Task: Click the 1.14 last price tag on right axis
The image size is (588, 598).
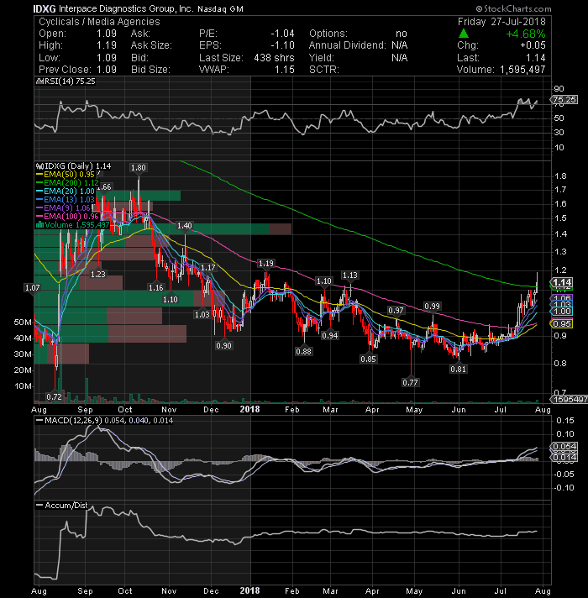Action: tap(562, 282)
